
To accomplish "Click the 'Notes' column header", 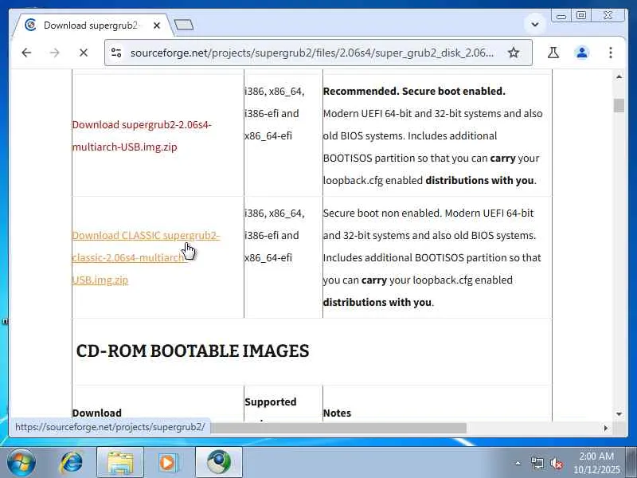I will (x=337, y=413).
